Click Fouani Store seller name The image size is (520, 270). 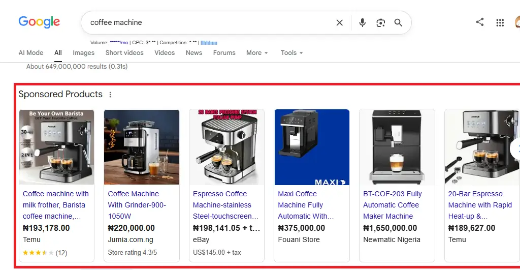pyautogui.click(x=299, y=240)
